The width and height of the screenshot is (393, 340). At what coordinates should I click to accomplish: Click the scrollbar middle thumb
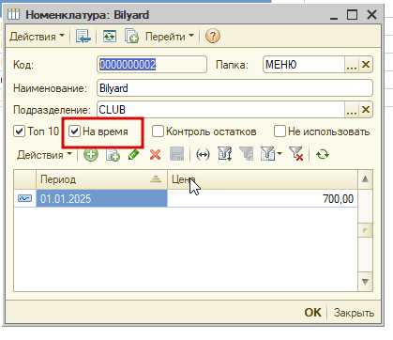tap(365, 231)
